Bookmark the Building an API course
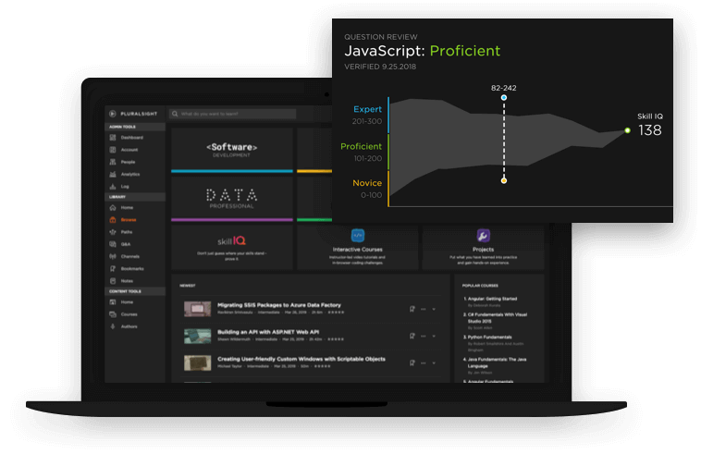The height and width of the screenshot is (454, 701). coord(412,336)
